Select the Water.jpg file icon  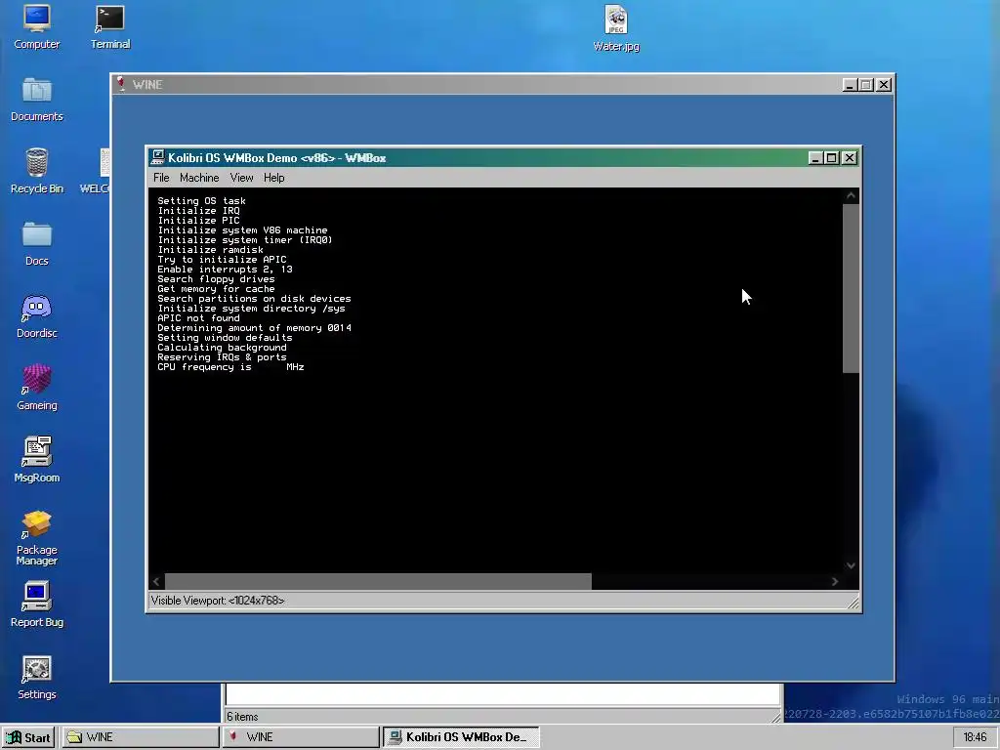616,28
